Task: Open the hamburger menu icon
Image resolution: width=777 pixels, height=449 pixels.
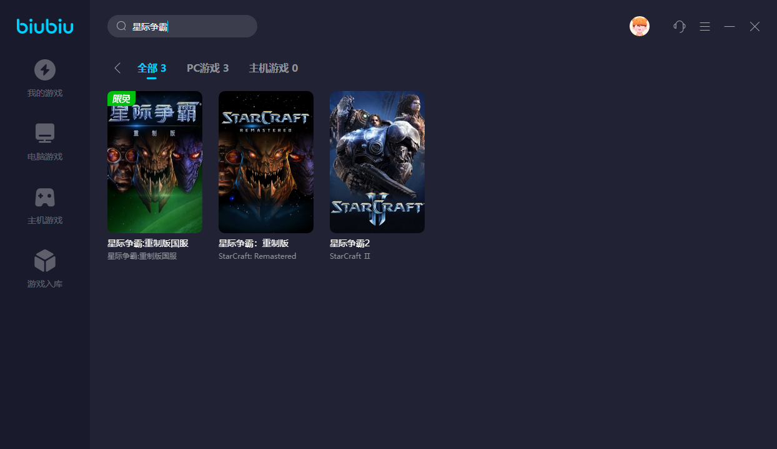Action: coord(705,26)
